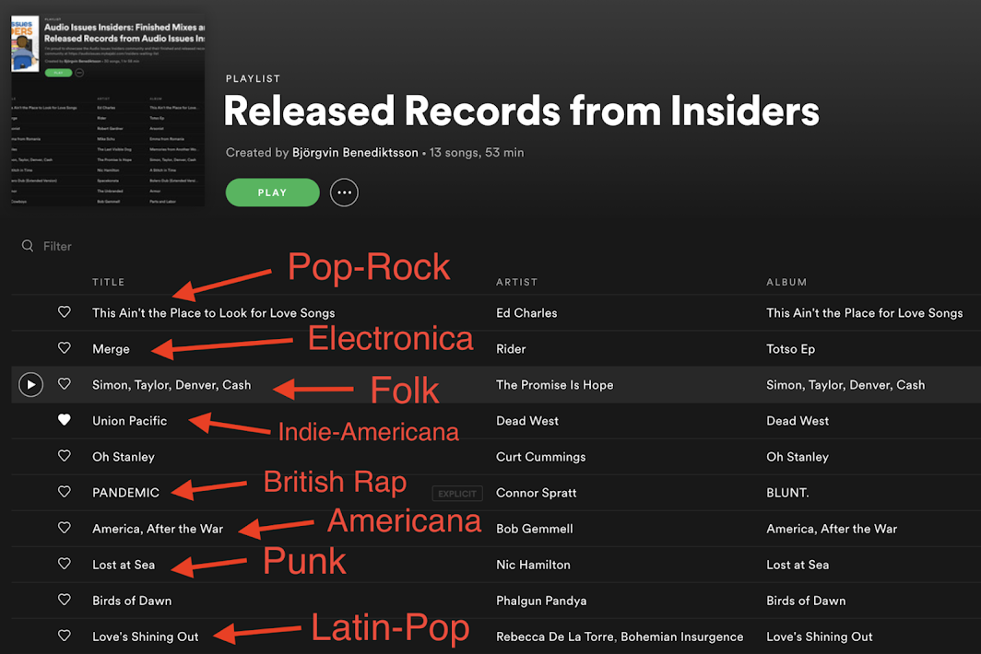The image size is (981, 654).
Task: Click the Filter search field
Action: point(57,246)
